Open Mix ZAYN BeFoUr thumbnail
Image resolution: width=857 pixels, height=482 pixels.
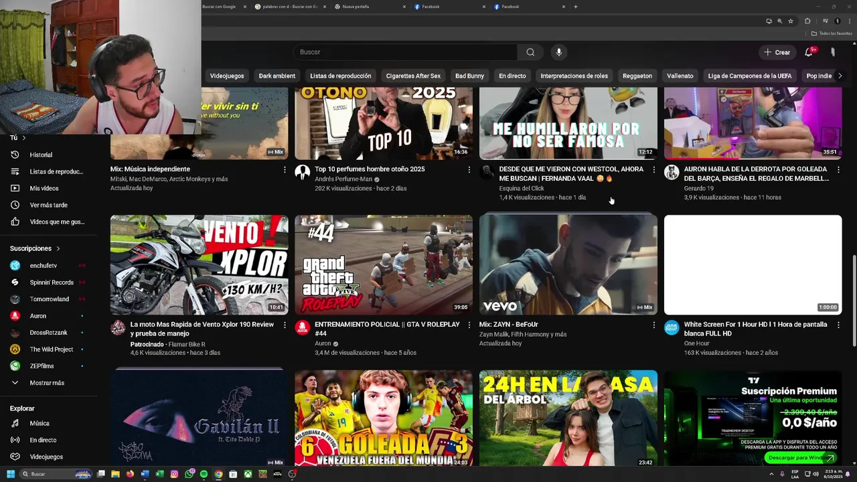tap(568, 264)
